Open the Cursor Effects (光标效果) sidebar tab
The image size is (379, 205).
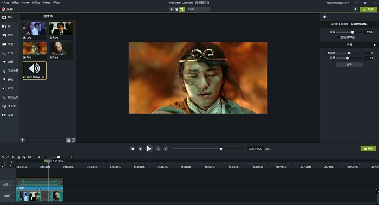(x=10, y=71)
